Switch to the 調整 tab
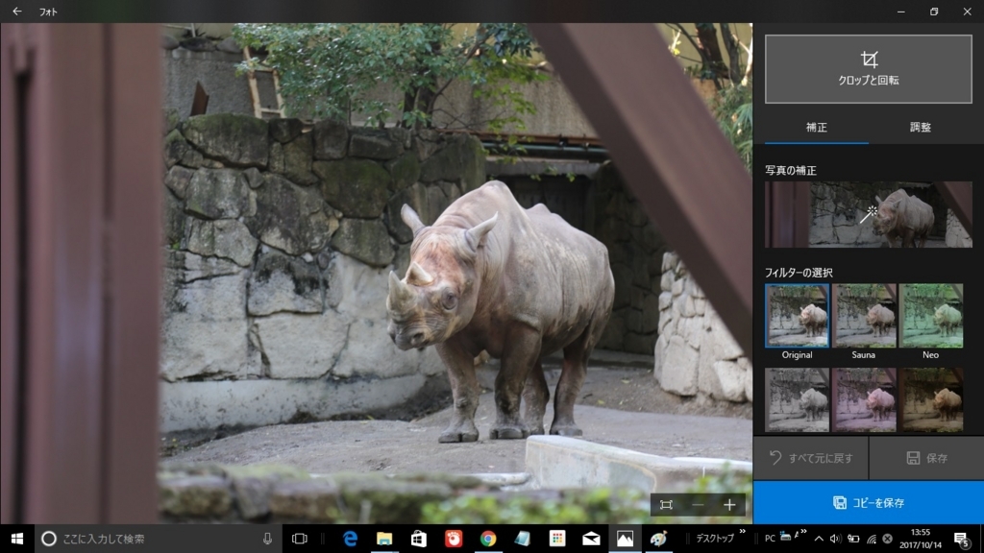Screen dimensions: 984x553 [920, 128]
